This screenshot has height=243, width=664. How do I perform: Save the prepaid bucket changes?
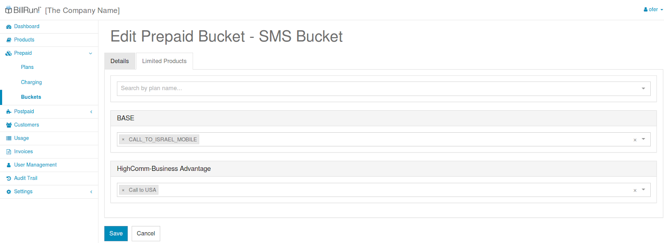click(x=116, y=233)
